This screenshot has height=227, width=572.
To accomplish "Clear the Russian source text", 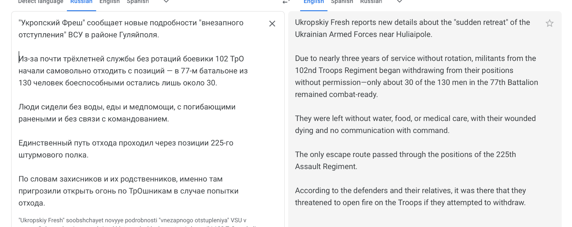I will (272, 24).
